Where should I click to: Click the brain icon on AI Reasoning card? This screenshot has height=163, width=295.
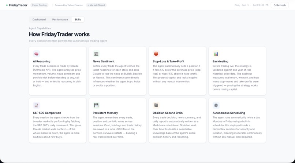[36, 54]
